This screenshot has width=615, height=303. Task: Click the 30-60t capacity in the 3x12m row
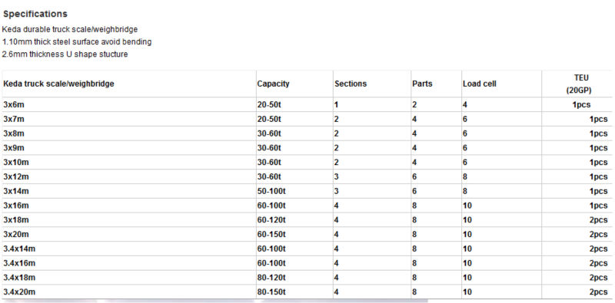269,176
